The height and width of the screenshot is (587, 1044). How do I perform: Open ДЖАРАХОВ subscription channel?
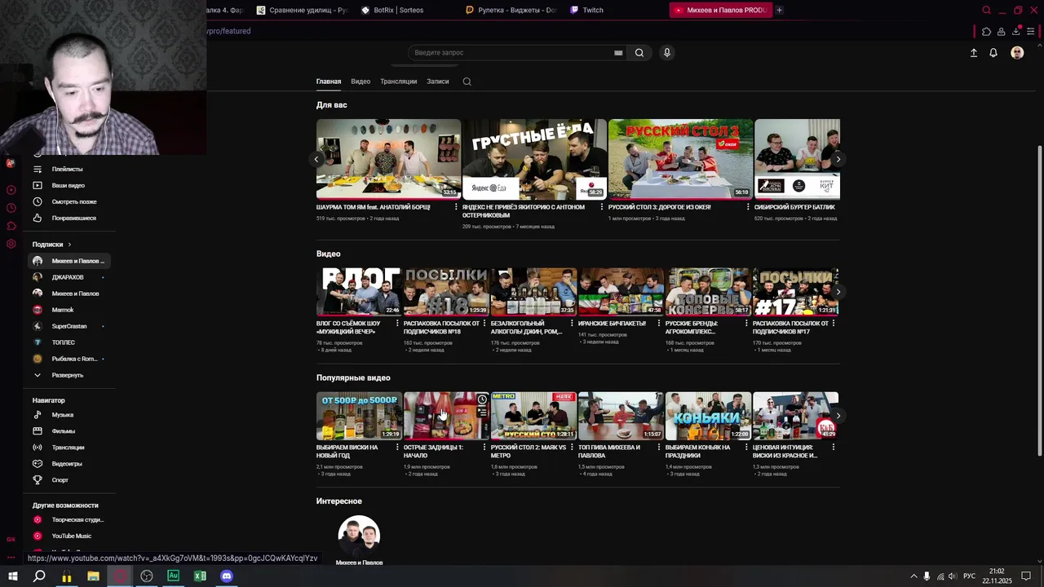pos(68,277)
